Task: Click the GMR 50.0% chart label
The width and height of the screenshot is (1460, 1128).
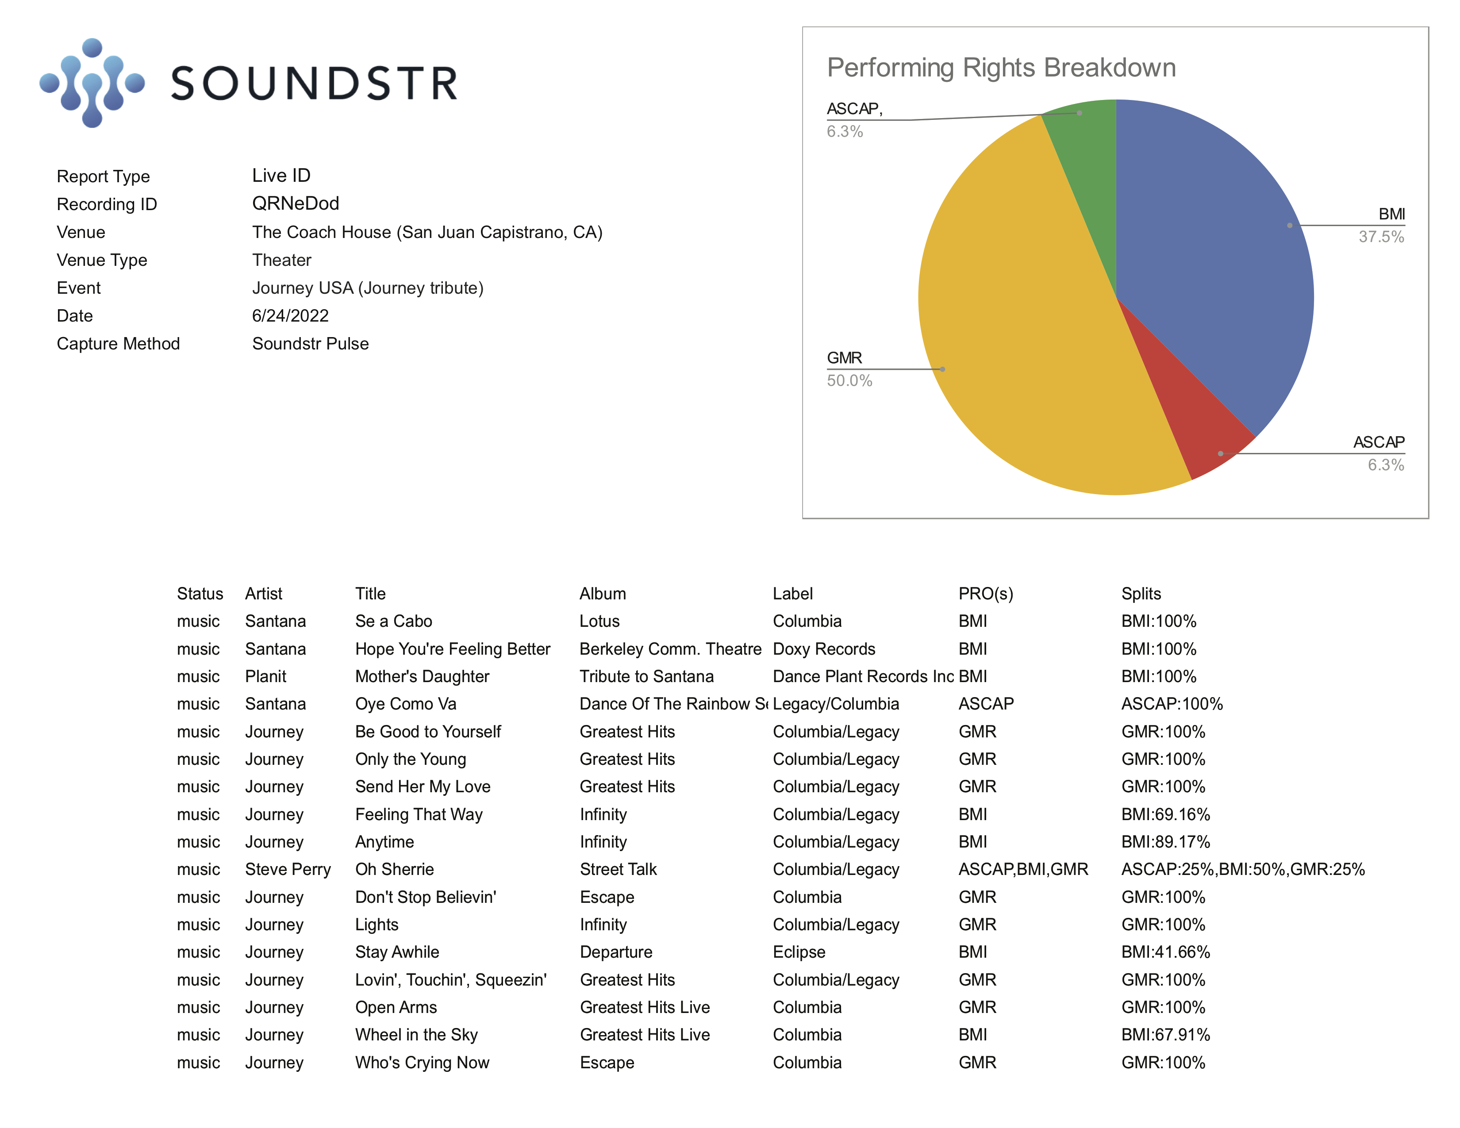Action: click(849, 369)
